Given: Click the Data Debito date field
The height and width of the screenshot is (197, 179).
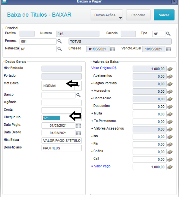Looking at the screenshot, I should coord(58,133).
